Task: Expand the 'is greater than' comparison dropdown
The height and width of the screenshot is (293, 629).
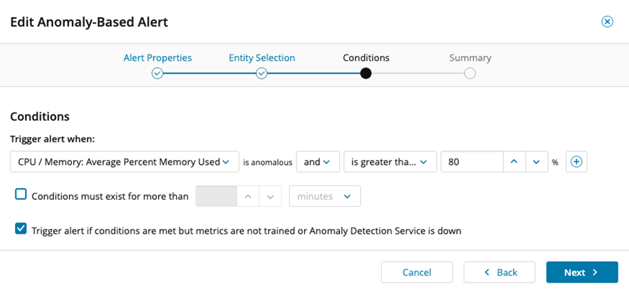Action: click(x=390, y=162)
